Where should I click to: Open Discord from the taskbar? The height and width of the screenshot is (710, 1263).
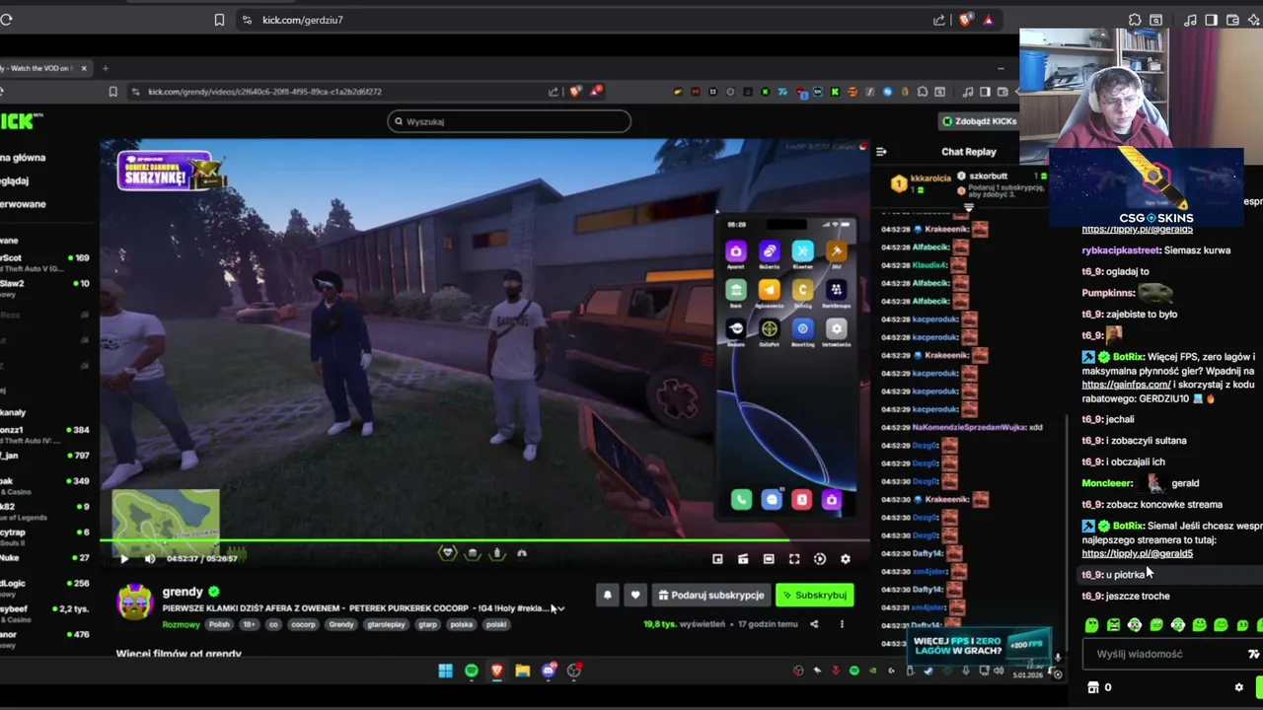(549, 671)
